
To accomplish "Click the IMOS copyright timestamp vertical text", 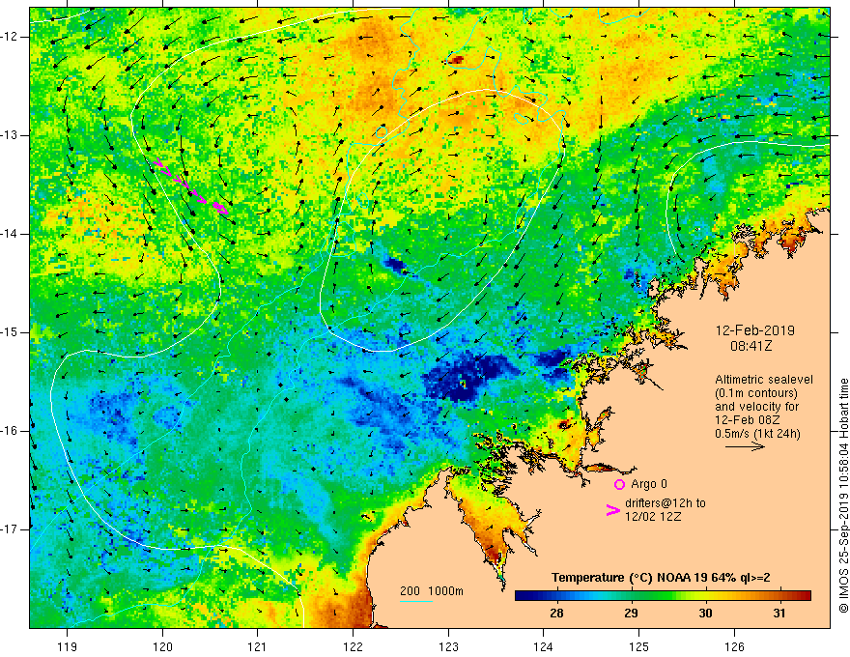I will tap(843, 496).
